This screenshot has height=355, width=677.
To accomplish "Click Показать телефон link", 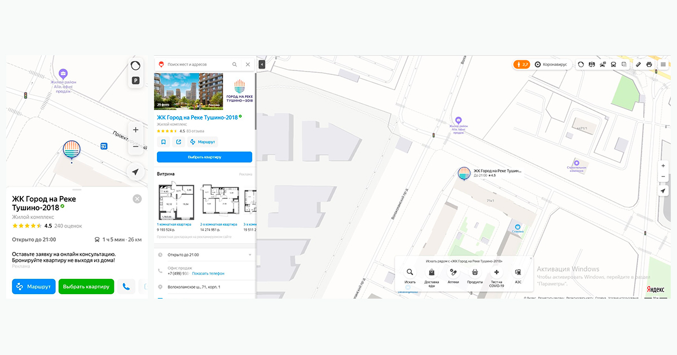I will coord(208,273).
